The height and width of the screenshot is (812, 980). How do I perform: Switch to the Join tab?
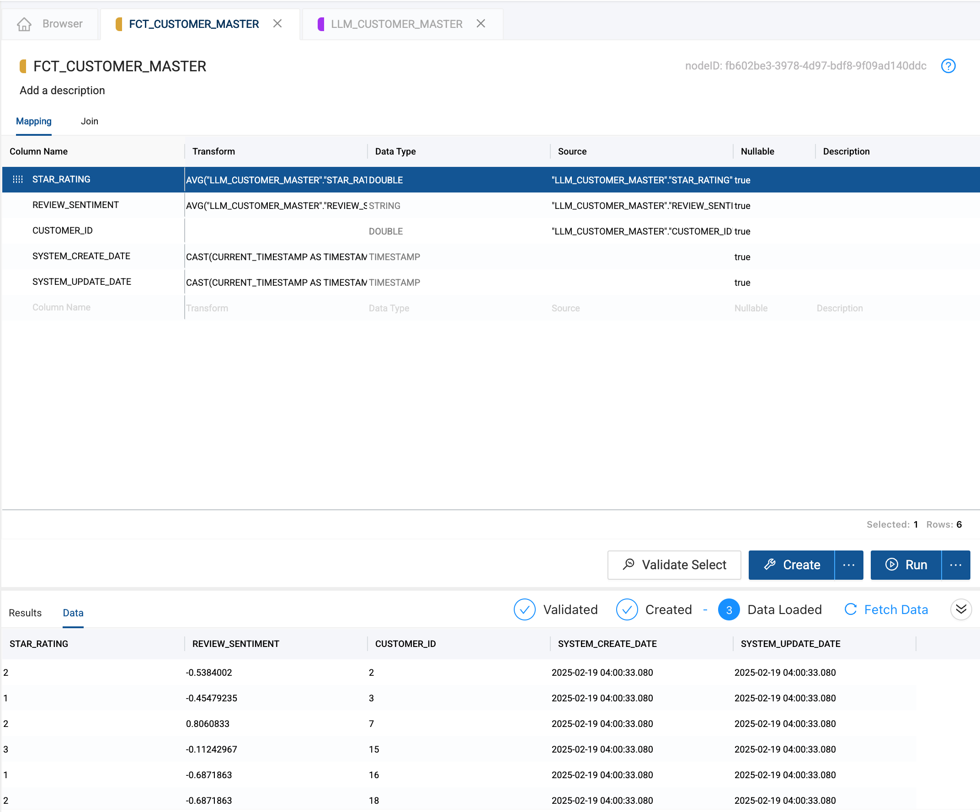89,121
